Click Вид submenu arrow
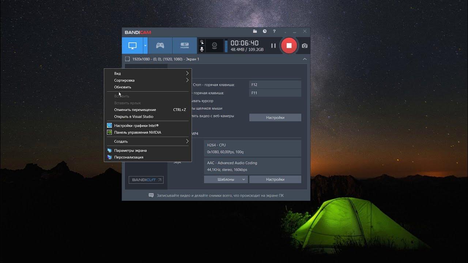Screen dimensions: 468x263 [x=187, y=73]
